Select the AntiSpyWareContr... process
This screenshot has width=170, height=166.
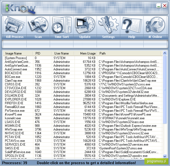coord(83,62)
